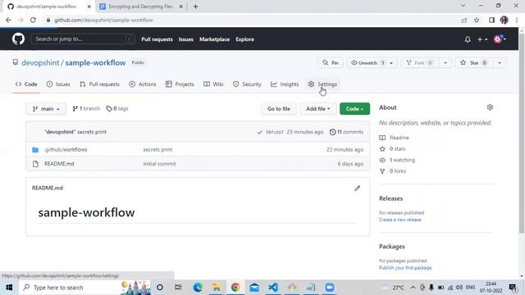Expand the Add file dropdown

coord(317,109)
